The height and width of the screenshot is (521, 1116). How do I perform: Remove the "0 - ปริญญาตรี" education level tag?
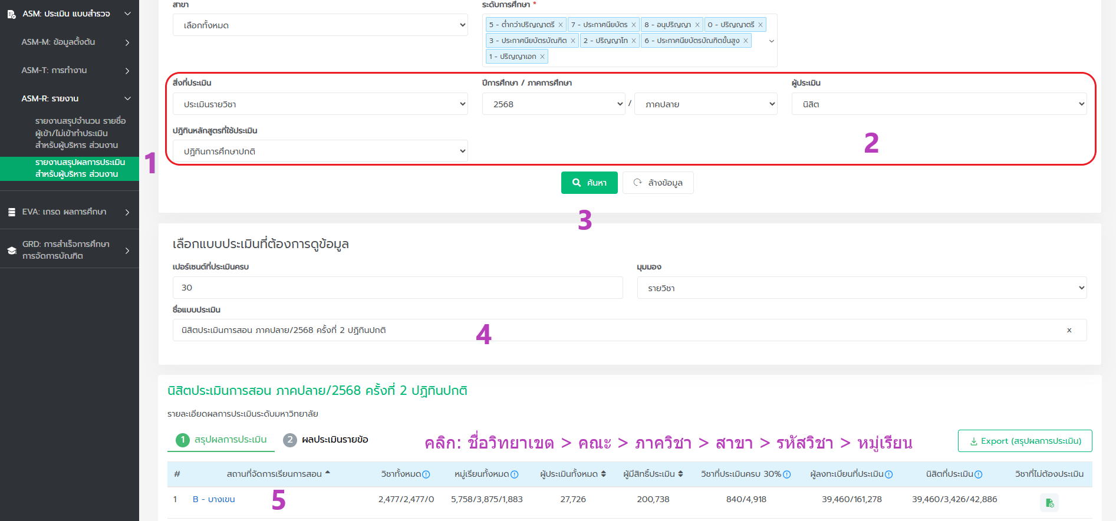coord(761,25)
